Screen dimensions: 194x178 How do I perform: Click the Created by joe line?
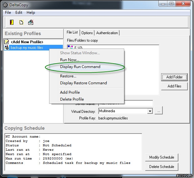(x=28, y=141)
